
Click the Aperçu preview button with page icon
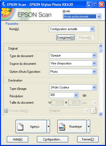click(31, 127)
